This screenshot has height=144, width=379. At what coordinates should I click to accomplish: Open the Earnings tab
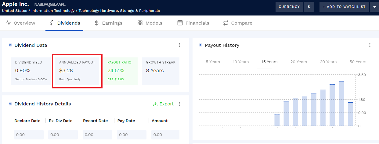coord(108,23)
